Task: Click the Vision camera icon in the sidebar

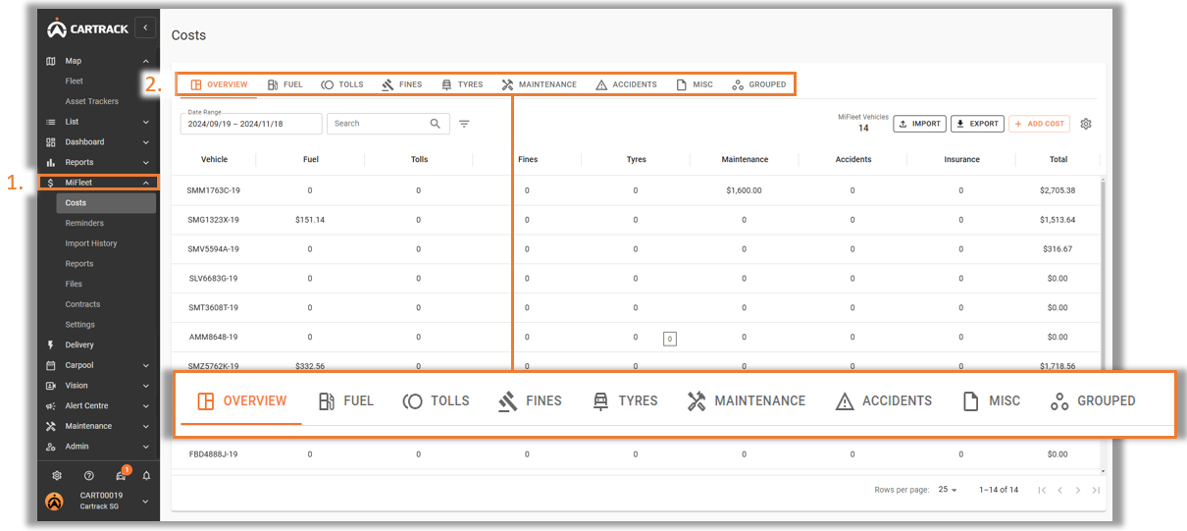Action: coord(51,386)
